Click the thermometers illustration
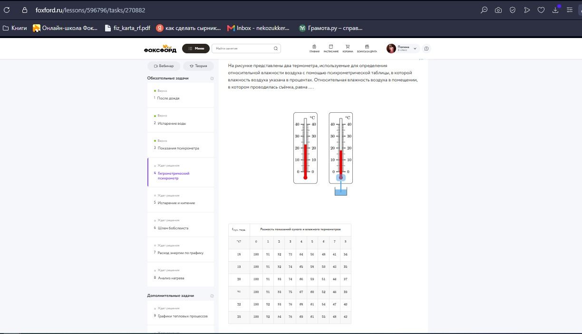 [x=323, y=154]
